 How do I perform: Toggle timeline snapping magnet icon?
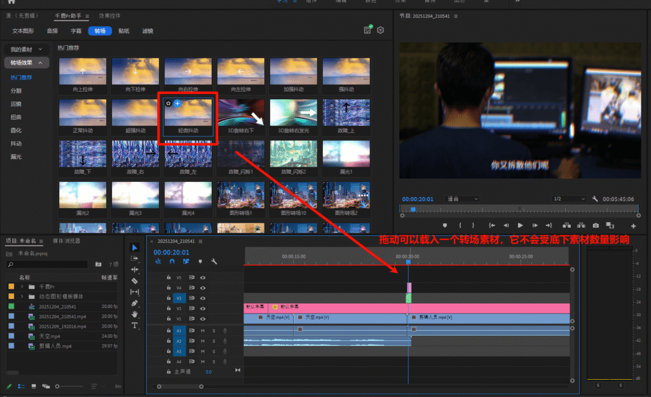(x=172, y=261)
